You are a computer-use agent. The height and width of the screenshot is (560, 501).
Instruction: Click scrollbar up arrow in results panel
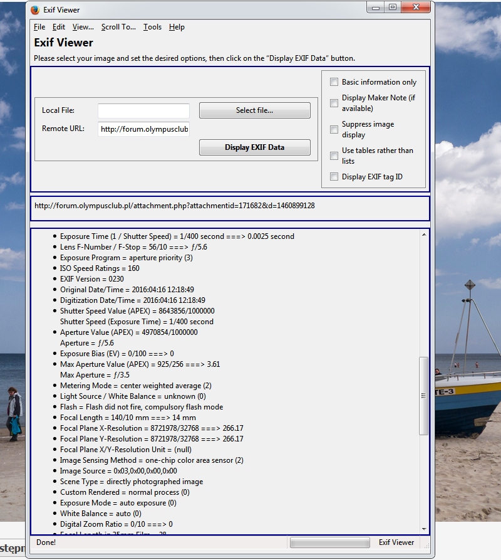point(424,235)
